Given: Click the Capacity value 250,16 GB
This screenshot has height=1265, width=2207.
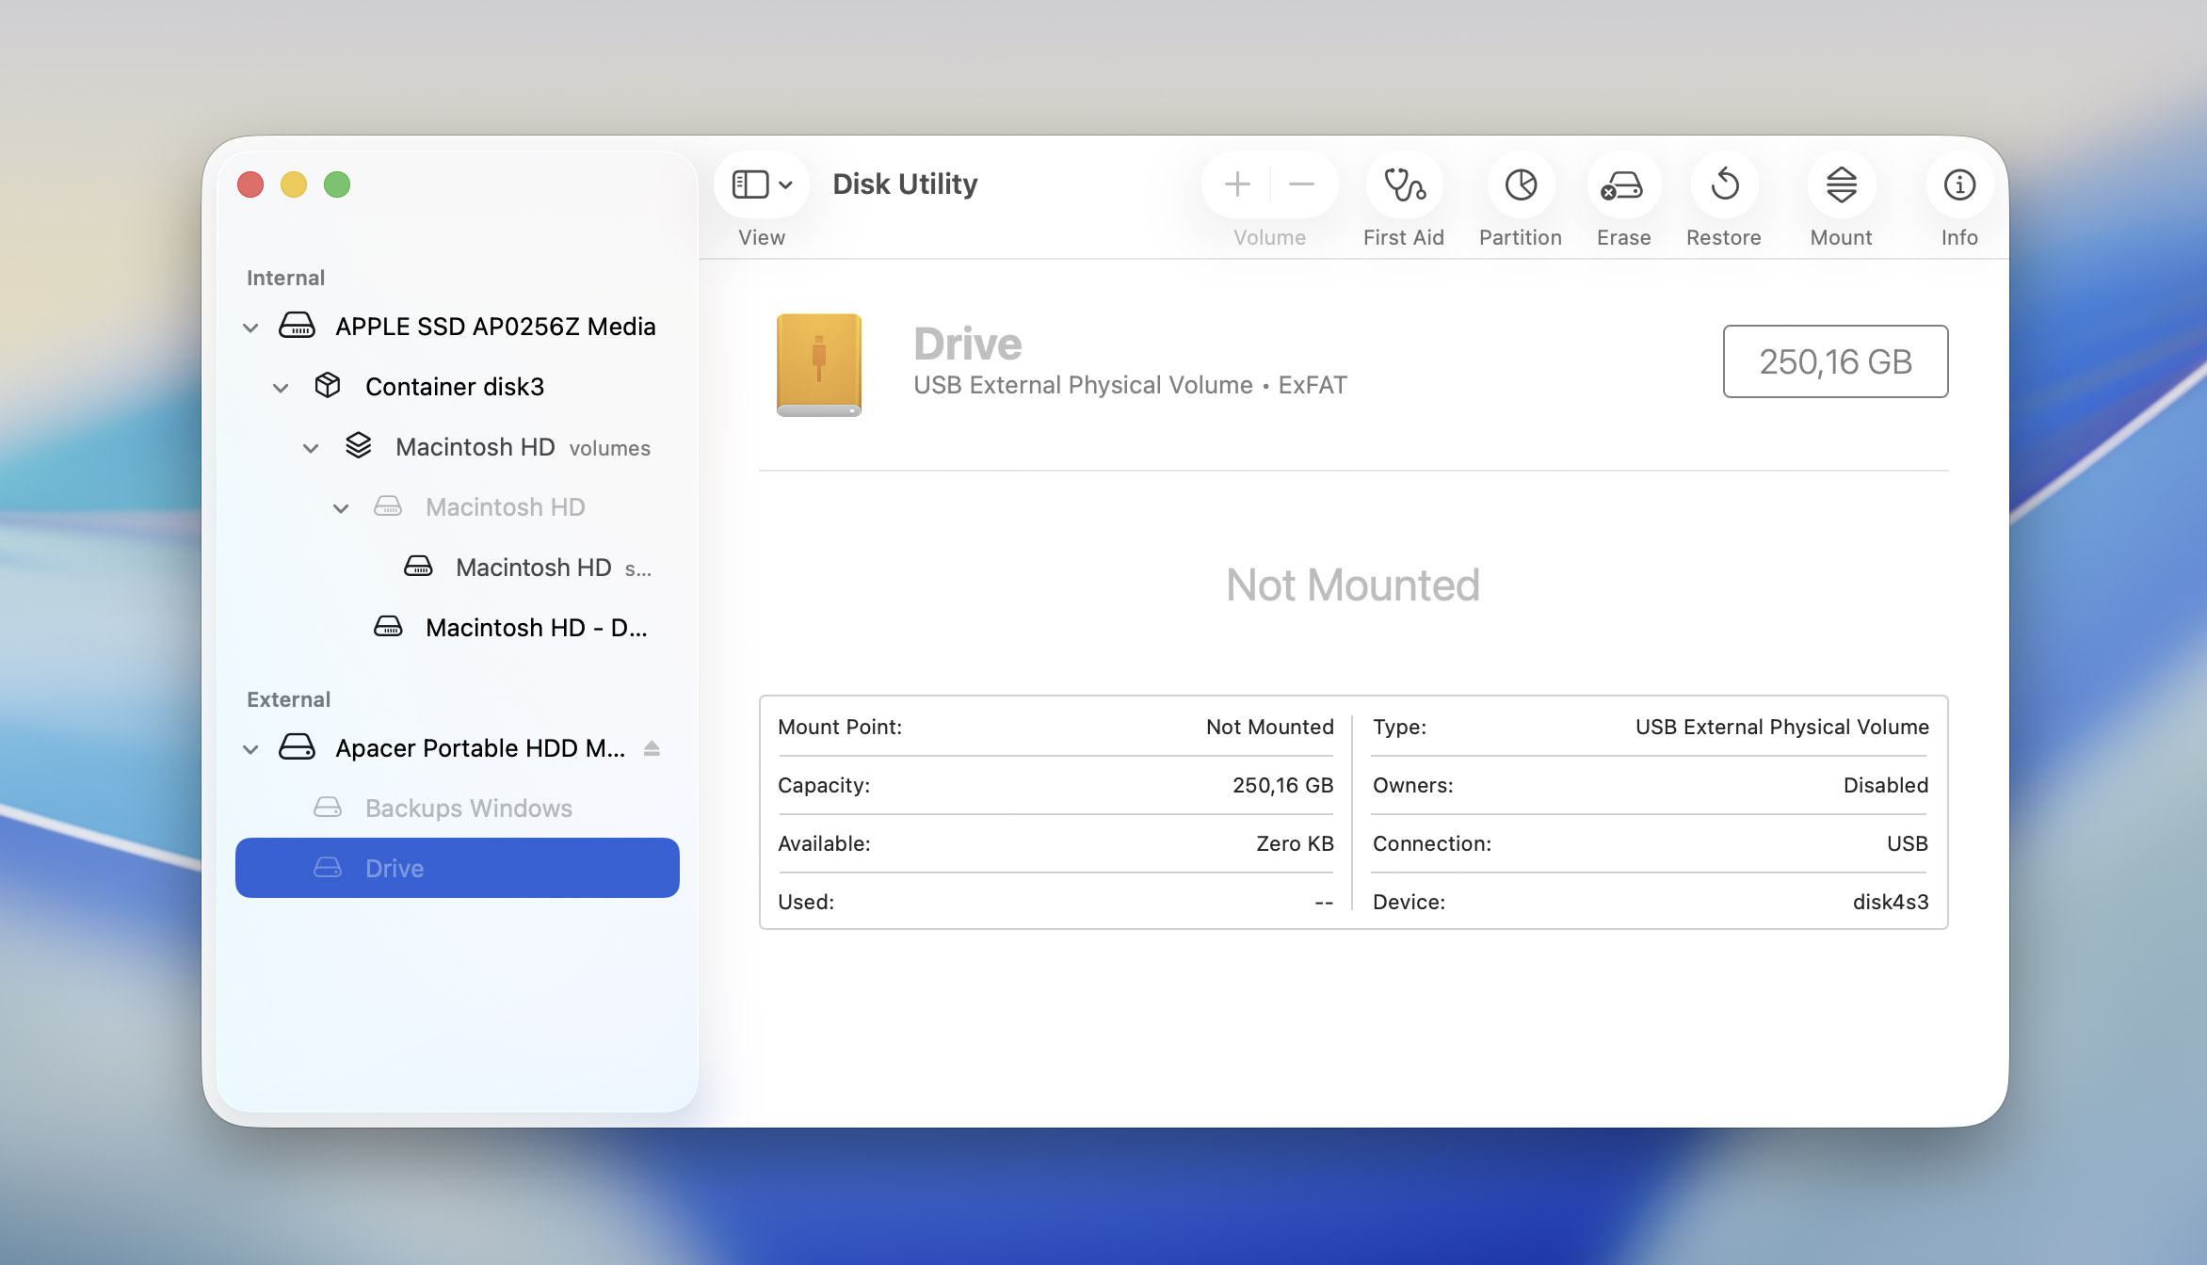Looking at the screenshot, I should pos(1282,785).
